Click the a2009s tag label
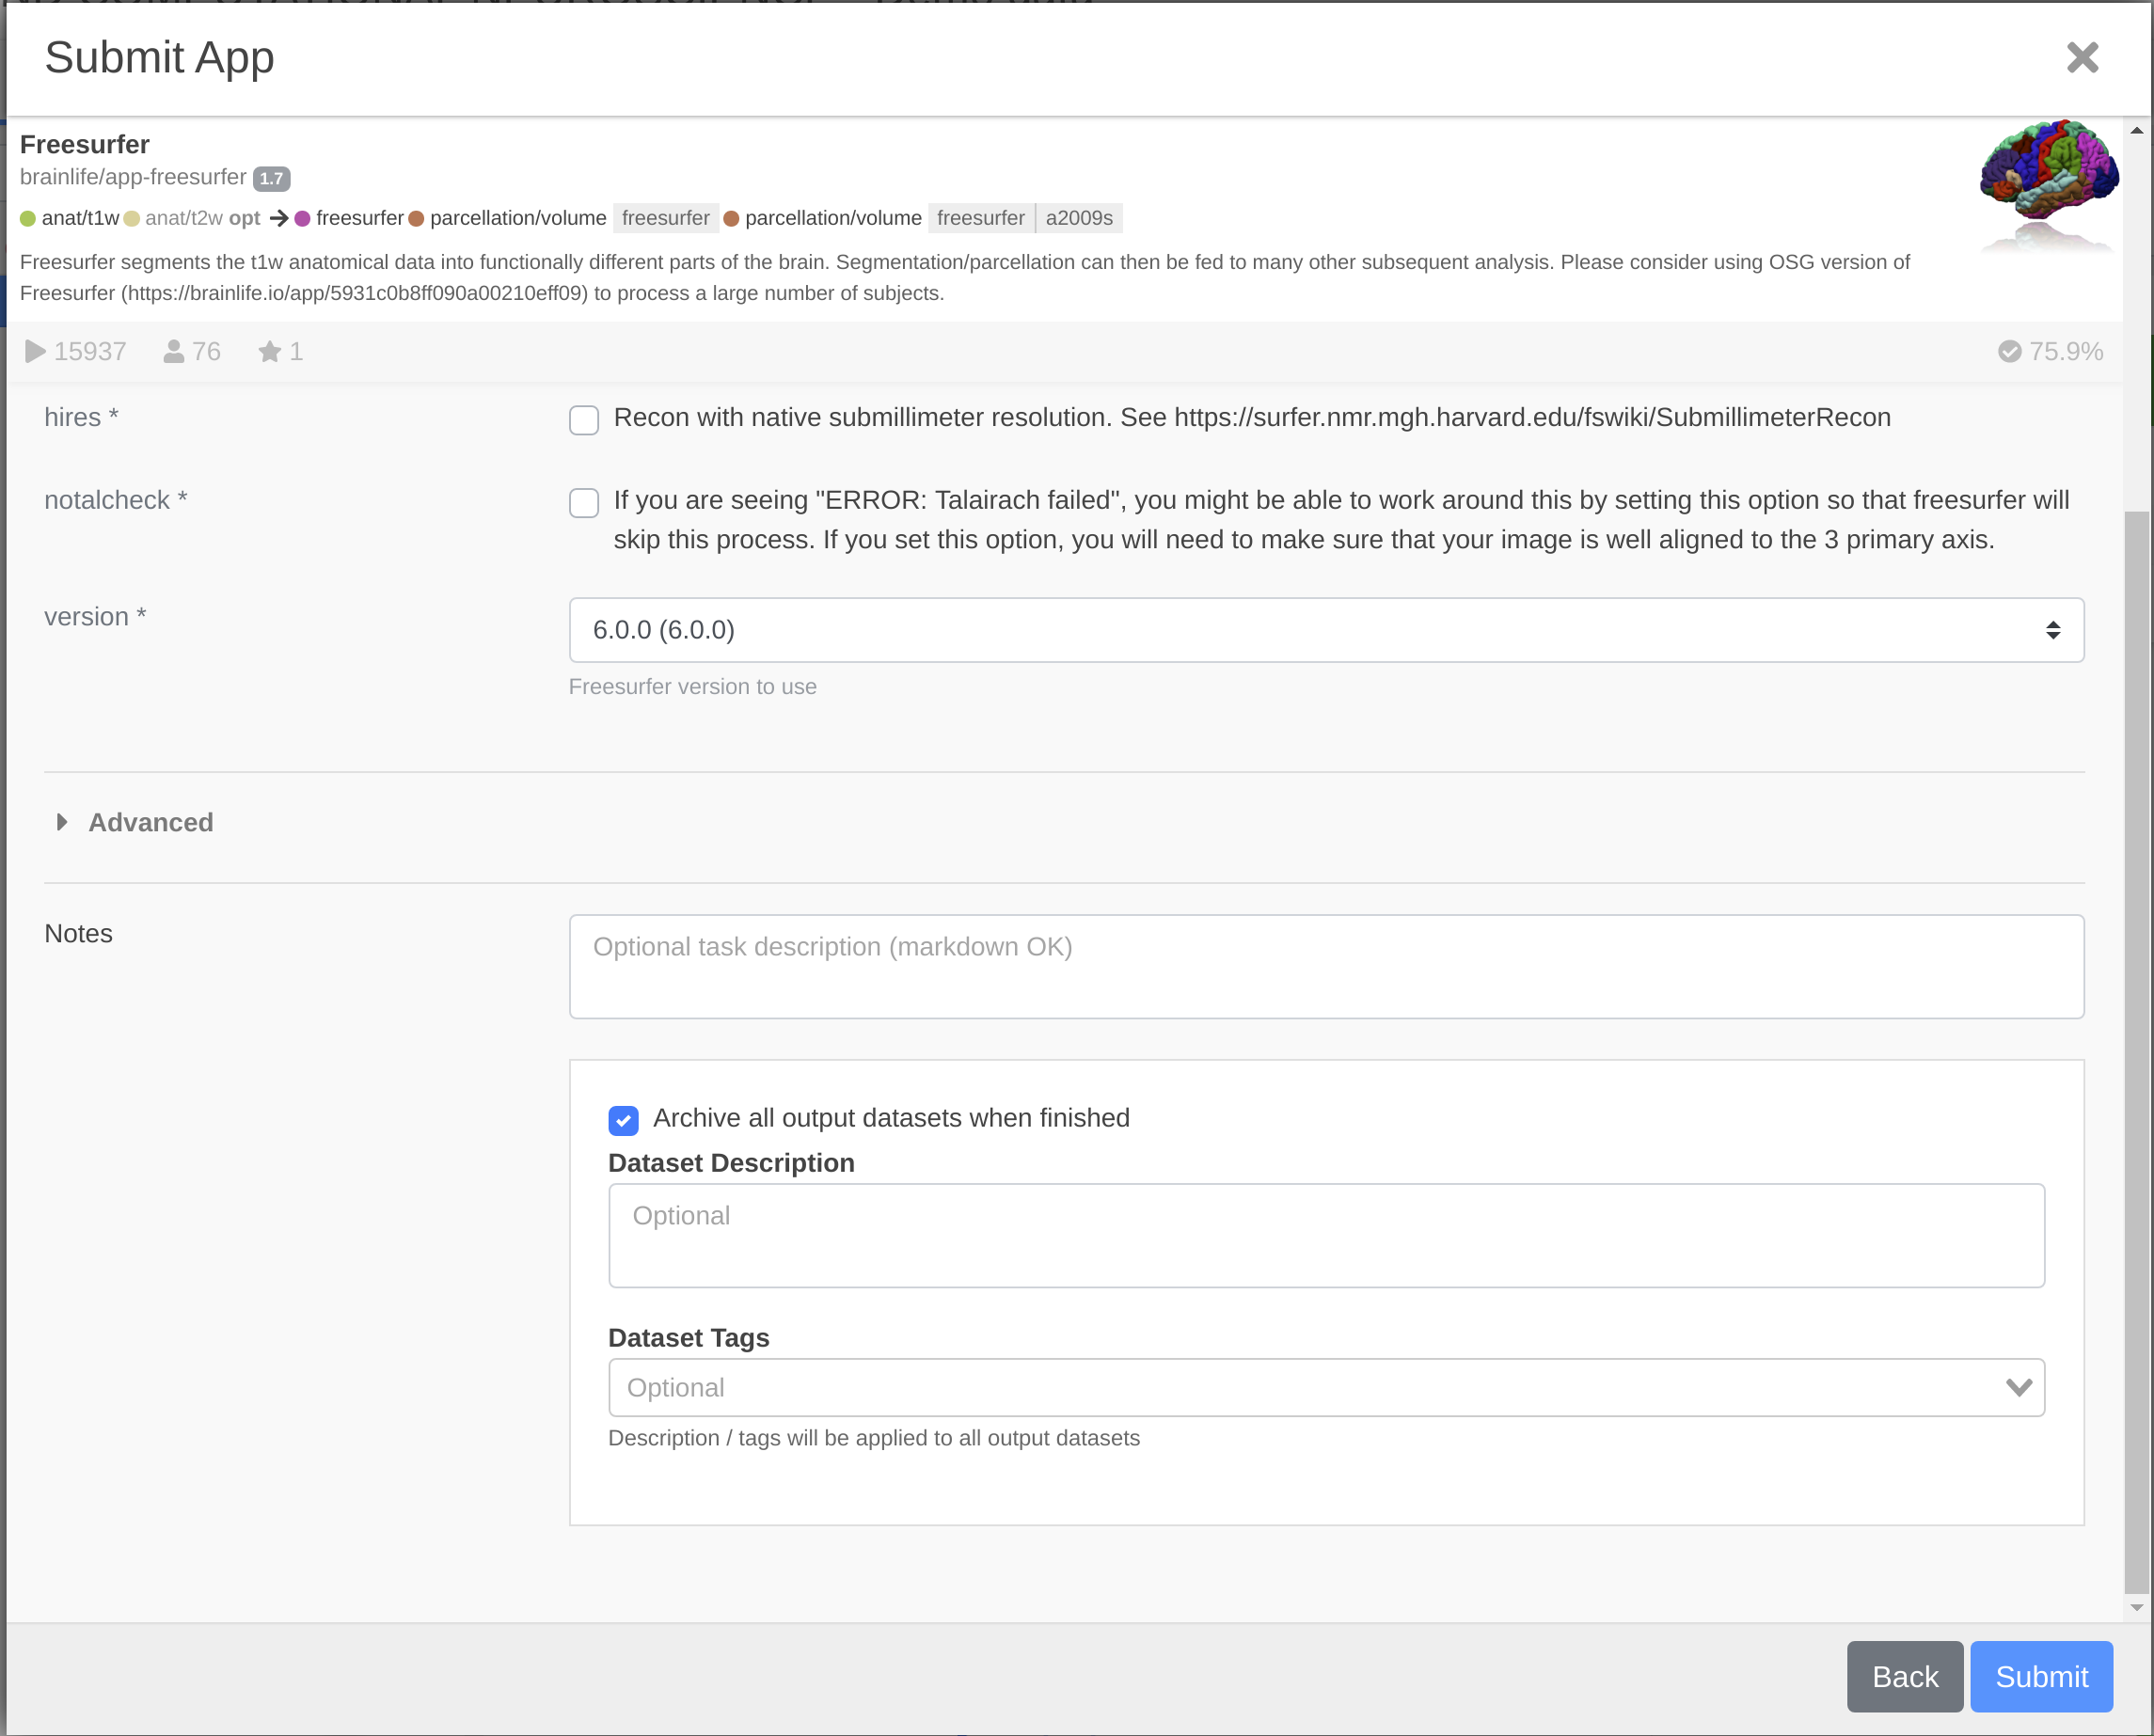This screenshot has height=1736, width=2154. point(1079,218)
